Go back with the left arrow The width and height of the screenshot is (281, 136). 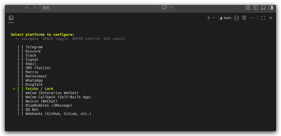point(27,8)
